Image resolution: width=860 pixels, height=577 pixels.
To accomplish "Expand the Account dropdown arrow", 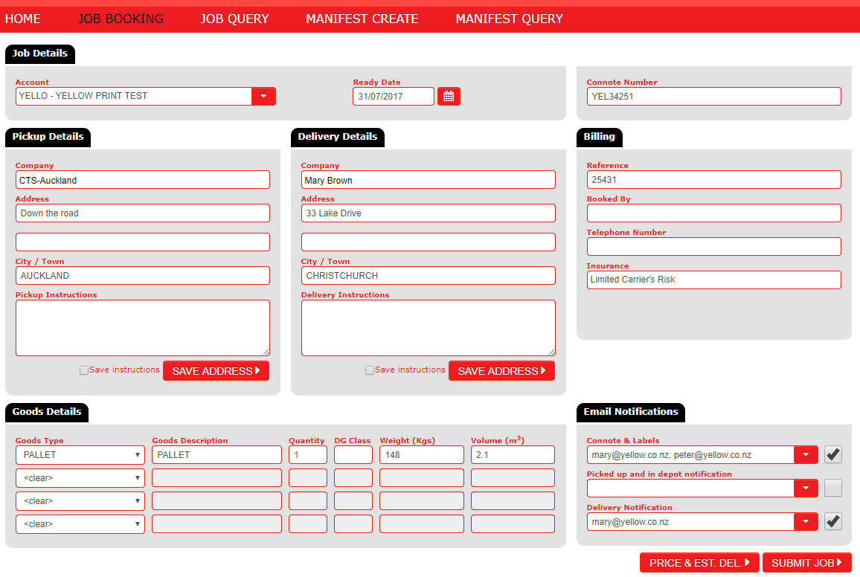I will click(263, 97).
